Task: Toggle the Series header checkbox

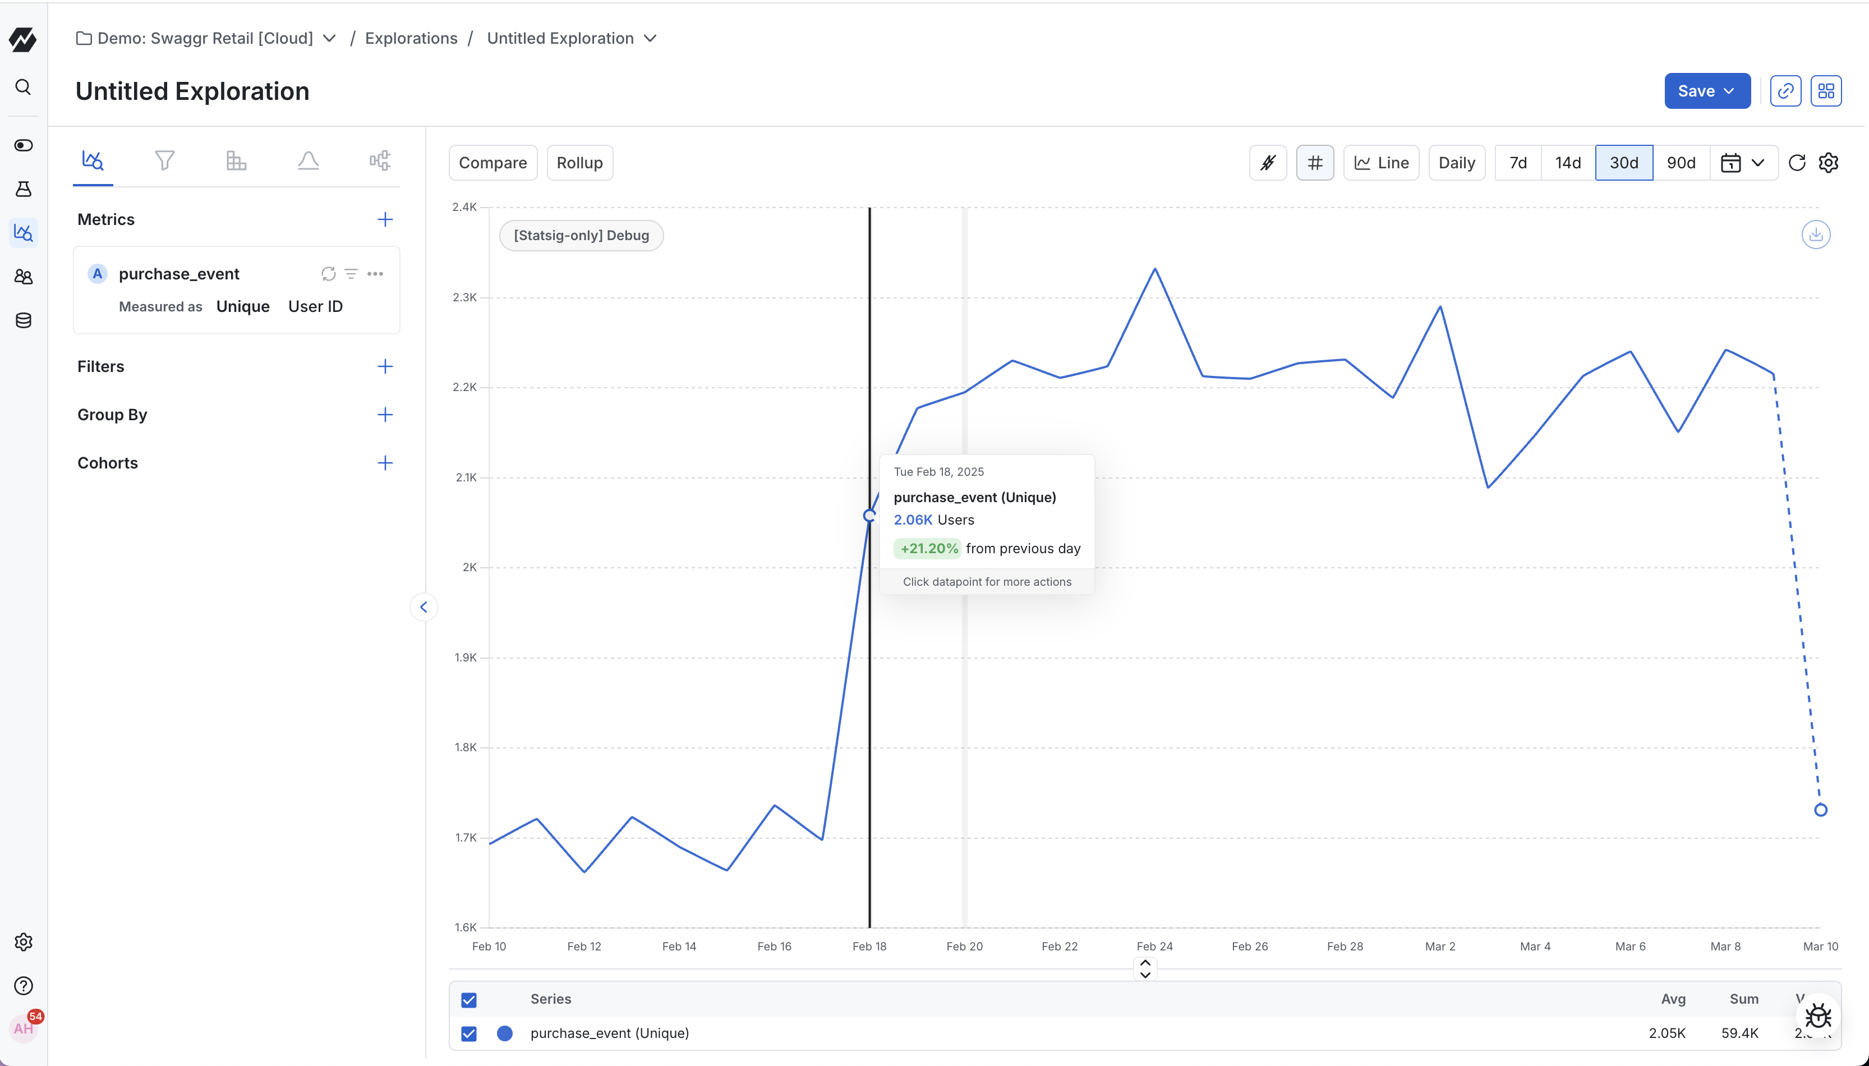Action: 468,999
